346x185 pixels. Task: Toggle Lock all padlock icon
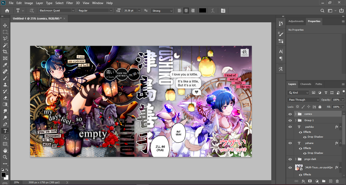pos(320,107)
